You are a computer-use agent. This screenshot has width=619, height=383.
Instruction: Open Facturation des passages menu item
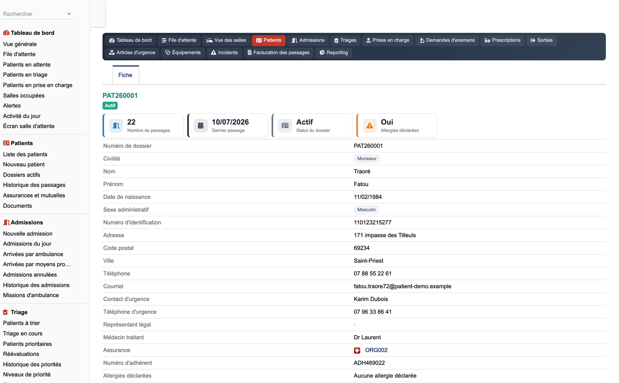(278, 53)
